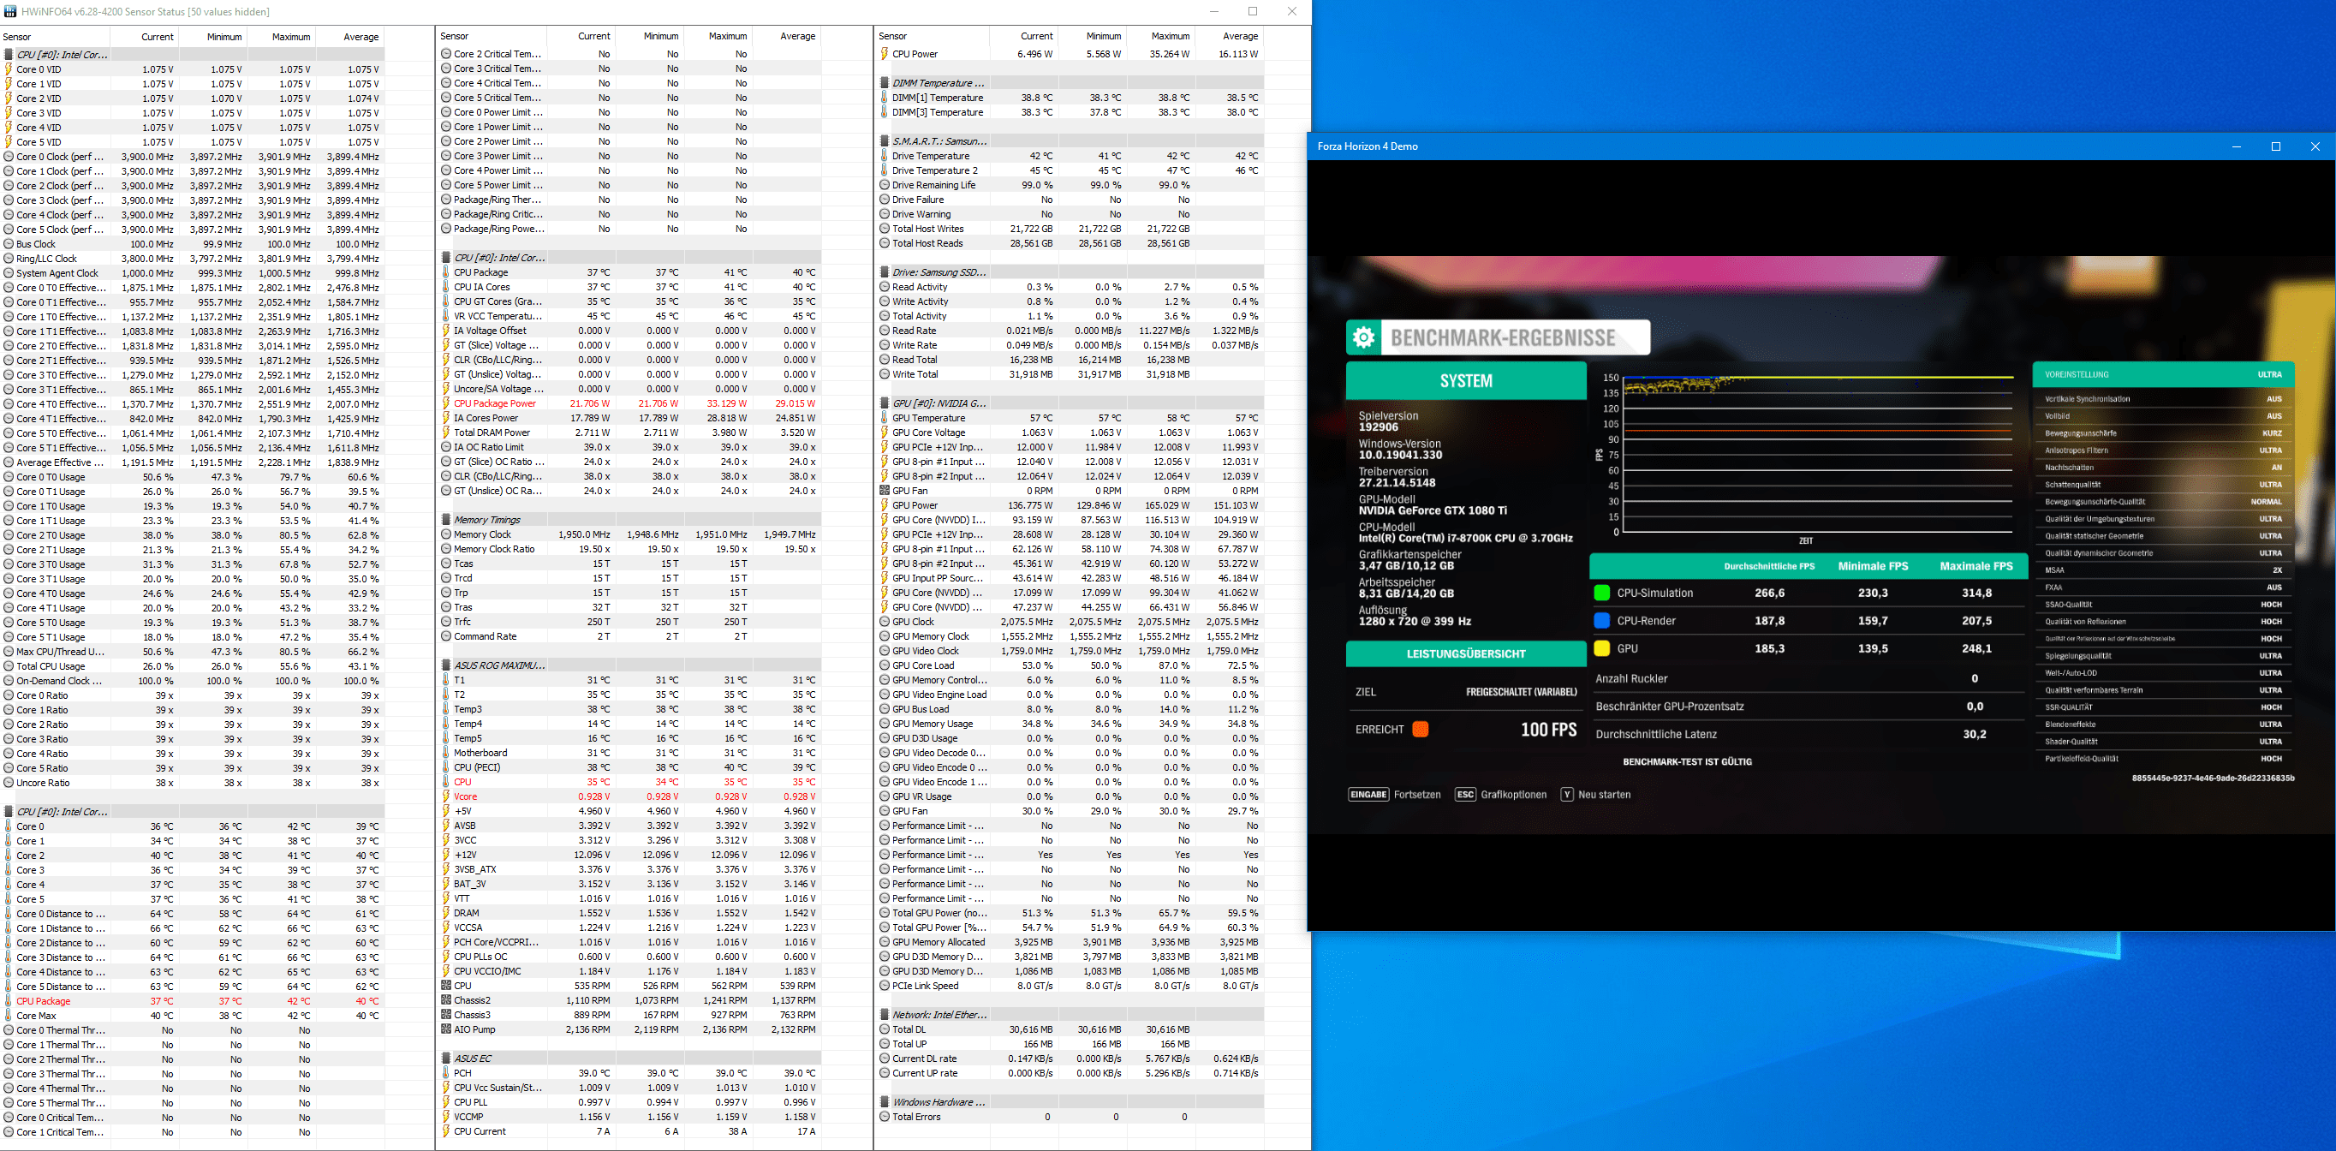Click the DIMM Temperature group header icon
This screenshot has width=2336, height=1151.
click(885, 82)
